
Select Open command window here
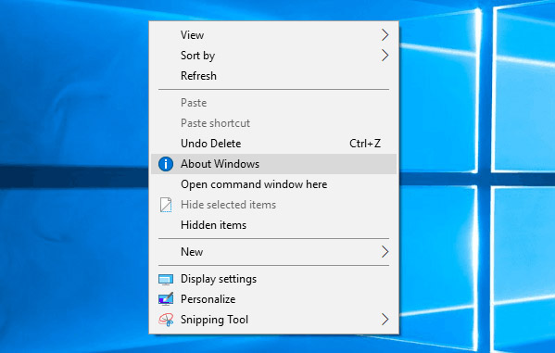(x=273, y=184)
